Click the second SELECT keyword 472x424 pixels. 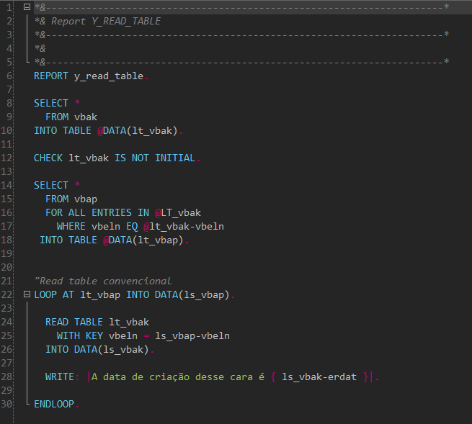coord(51,185)
